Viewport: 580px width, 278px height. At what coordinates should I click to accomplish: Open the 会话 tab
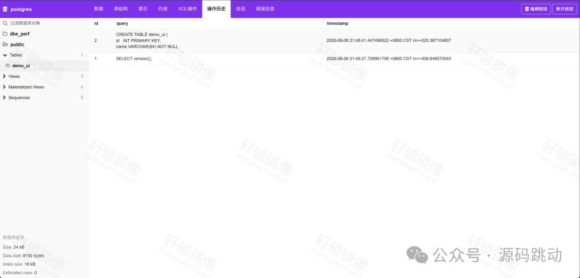[241, 9]
